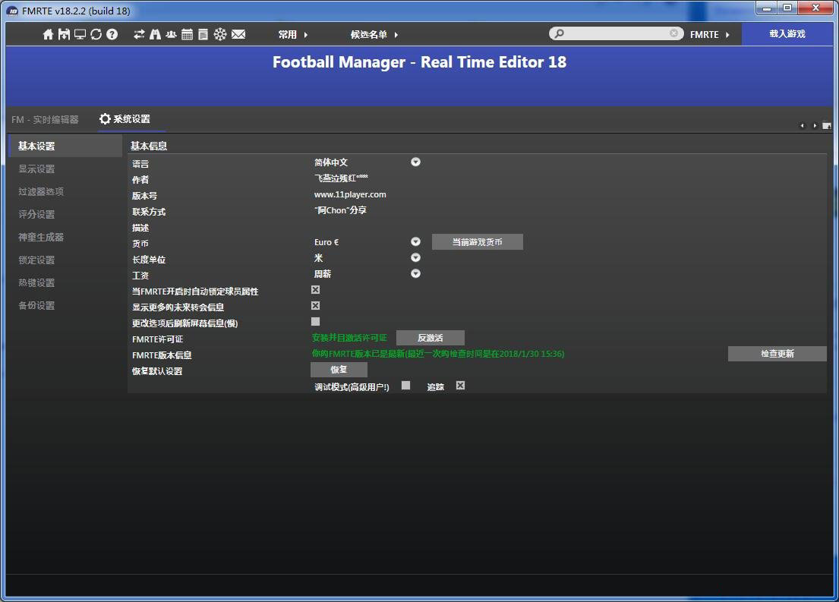
Task: Click the binoculars icon in the toolbar
Action: pos(155,34)
